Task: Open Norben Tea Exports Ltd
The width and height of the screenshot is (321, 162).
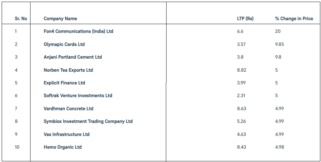Action: [x=68, y=70]
